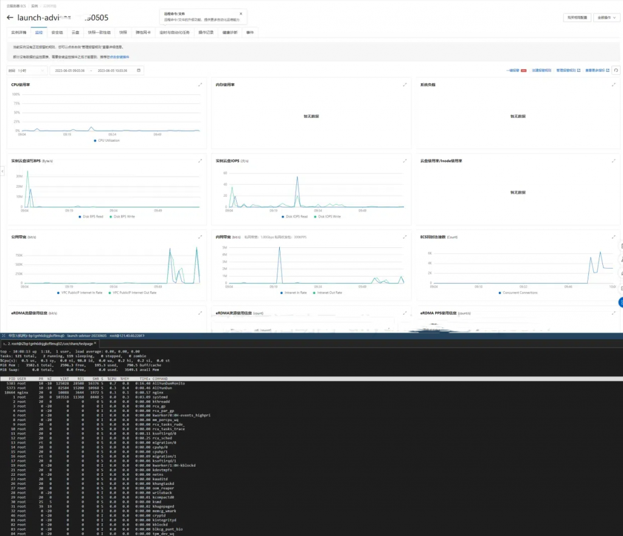This screenshot has height=536, width=623.
Task: Collapse the left sidebar handle
Action: [x=2, y=171]
